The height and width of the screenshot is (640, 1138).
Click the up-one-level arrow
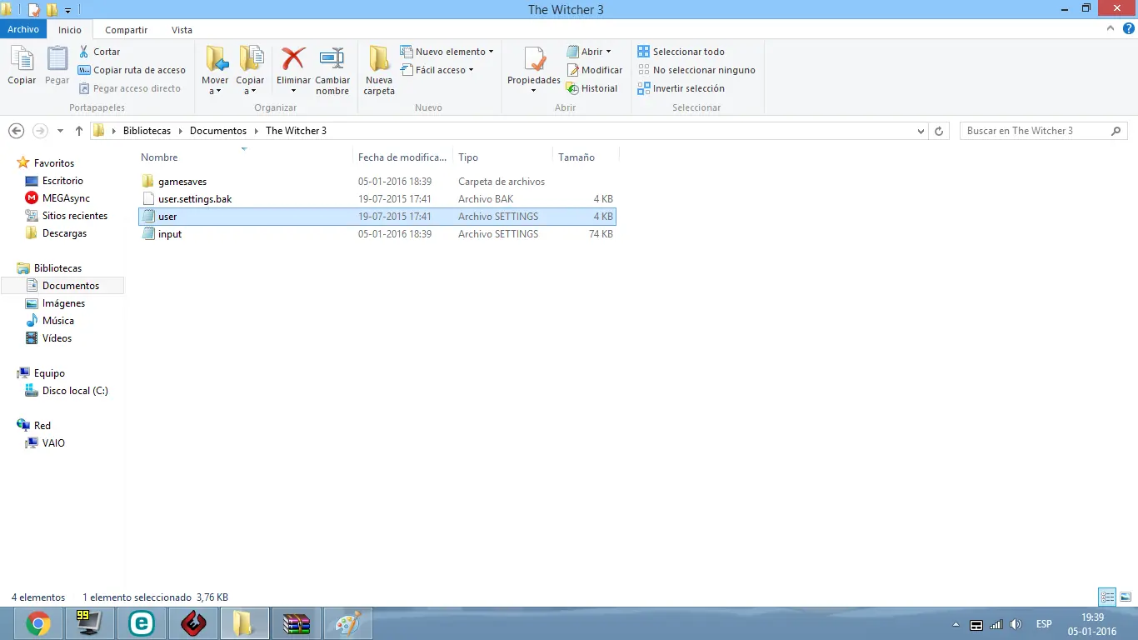click(x=79, y=131)
